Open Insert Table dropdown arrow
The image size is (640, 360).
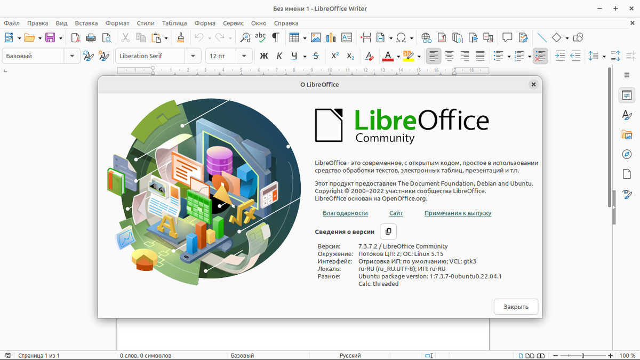pyautogui.click(x=305, y=38)
